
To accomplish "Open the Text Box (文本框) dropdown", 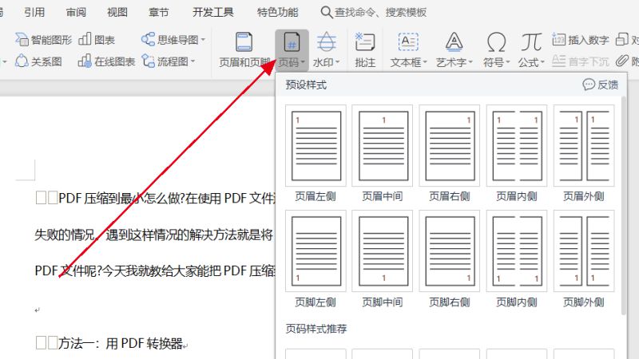I will click(x=409, y=61).
